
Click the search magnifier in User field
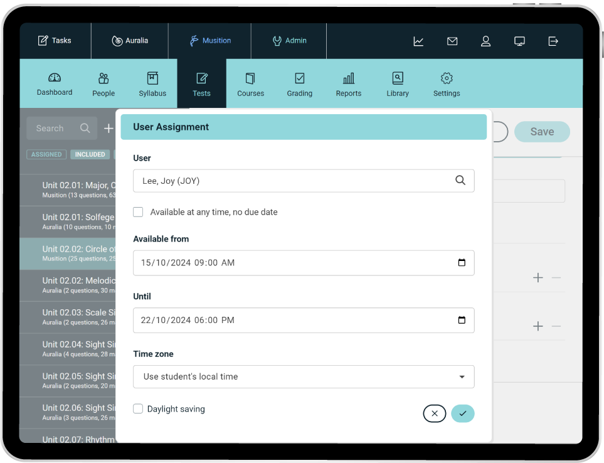[x=460, y=181]
